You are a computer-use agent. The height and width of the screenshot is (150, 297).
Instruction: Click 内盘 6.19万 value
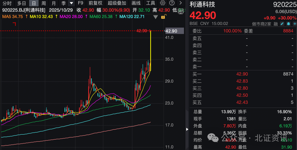click(x=286, y=126)
